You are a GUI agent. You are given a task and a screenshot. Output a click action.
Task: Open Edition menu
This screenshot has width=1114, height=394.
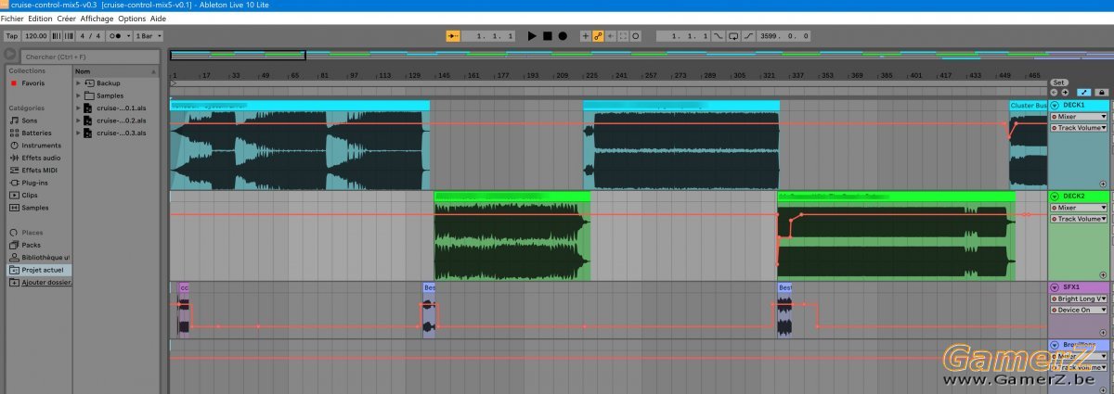click(40, 19)
